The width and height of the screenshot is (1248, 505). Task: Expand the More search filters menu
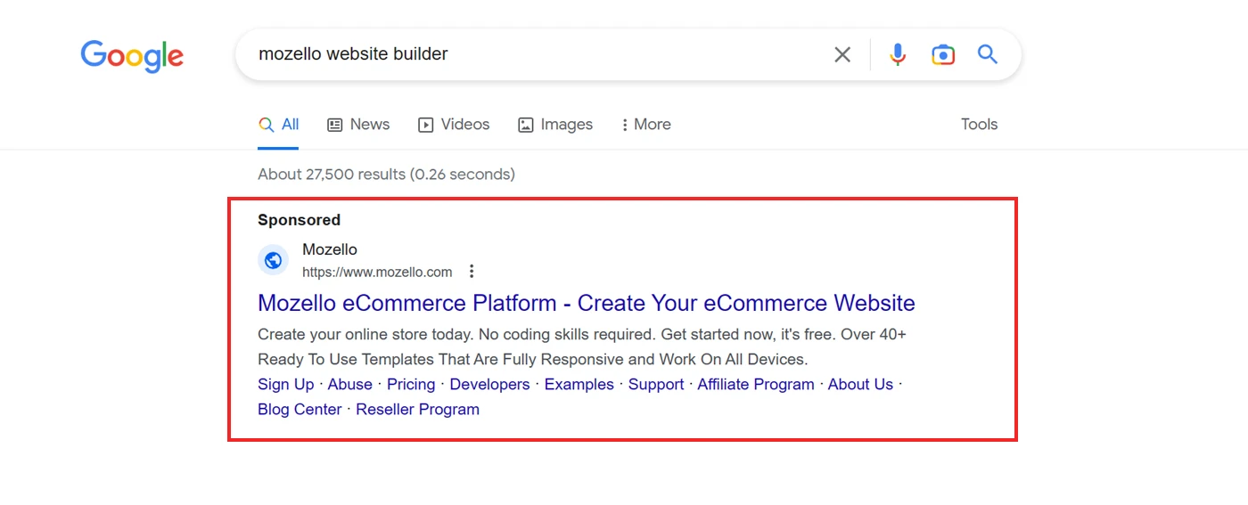(x=646, y=125)
